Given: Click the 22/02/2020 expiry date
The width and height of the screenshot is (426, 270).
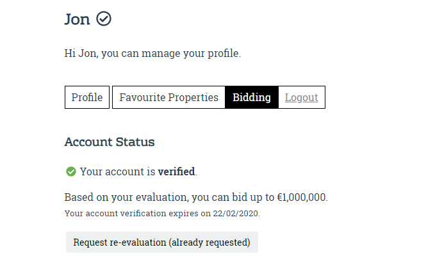Looking at the screenshot, I should click(236, 213).
